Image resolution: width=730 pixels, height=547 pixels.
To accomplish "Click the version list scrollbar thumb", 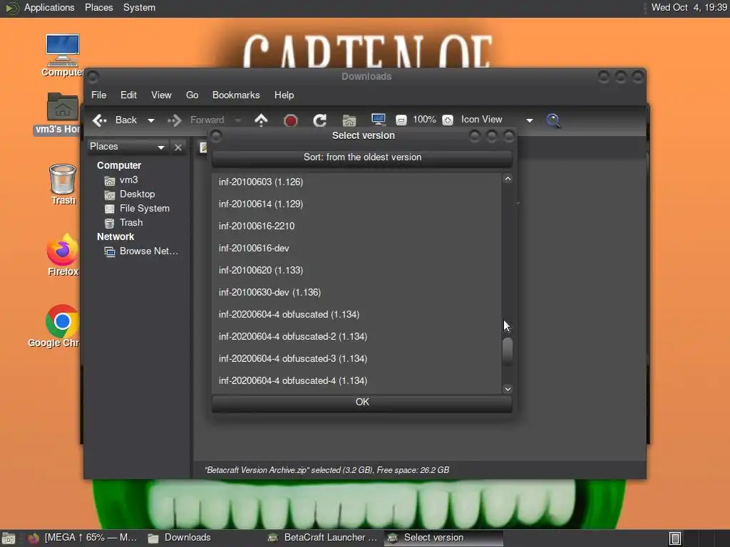I will point(508,350).
